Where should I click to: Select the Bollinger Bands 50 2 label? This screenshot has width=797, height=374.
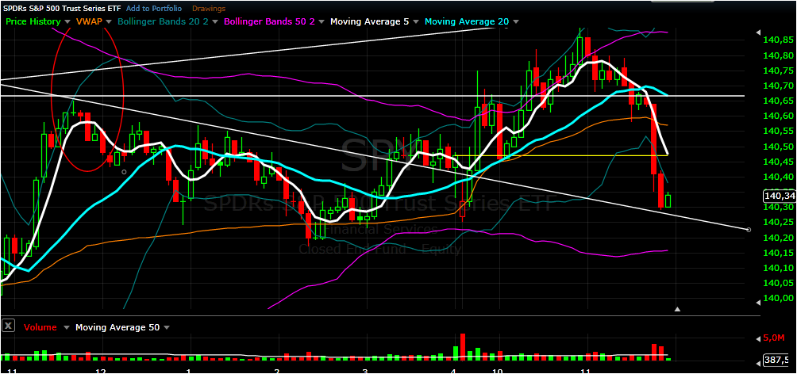(x=269, y=21)
